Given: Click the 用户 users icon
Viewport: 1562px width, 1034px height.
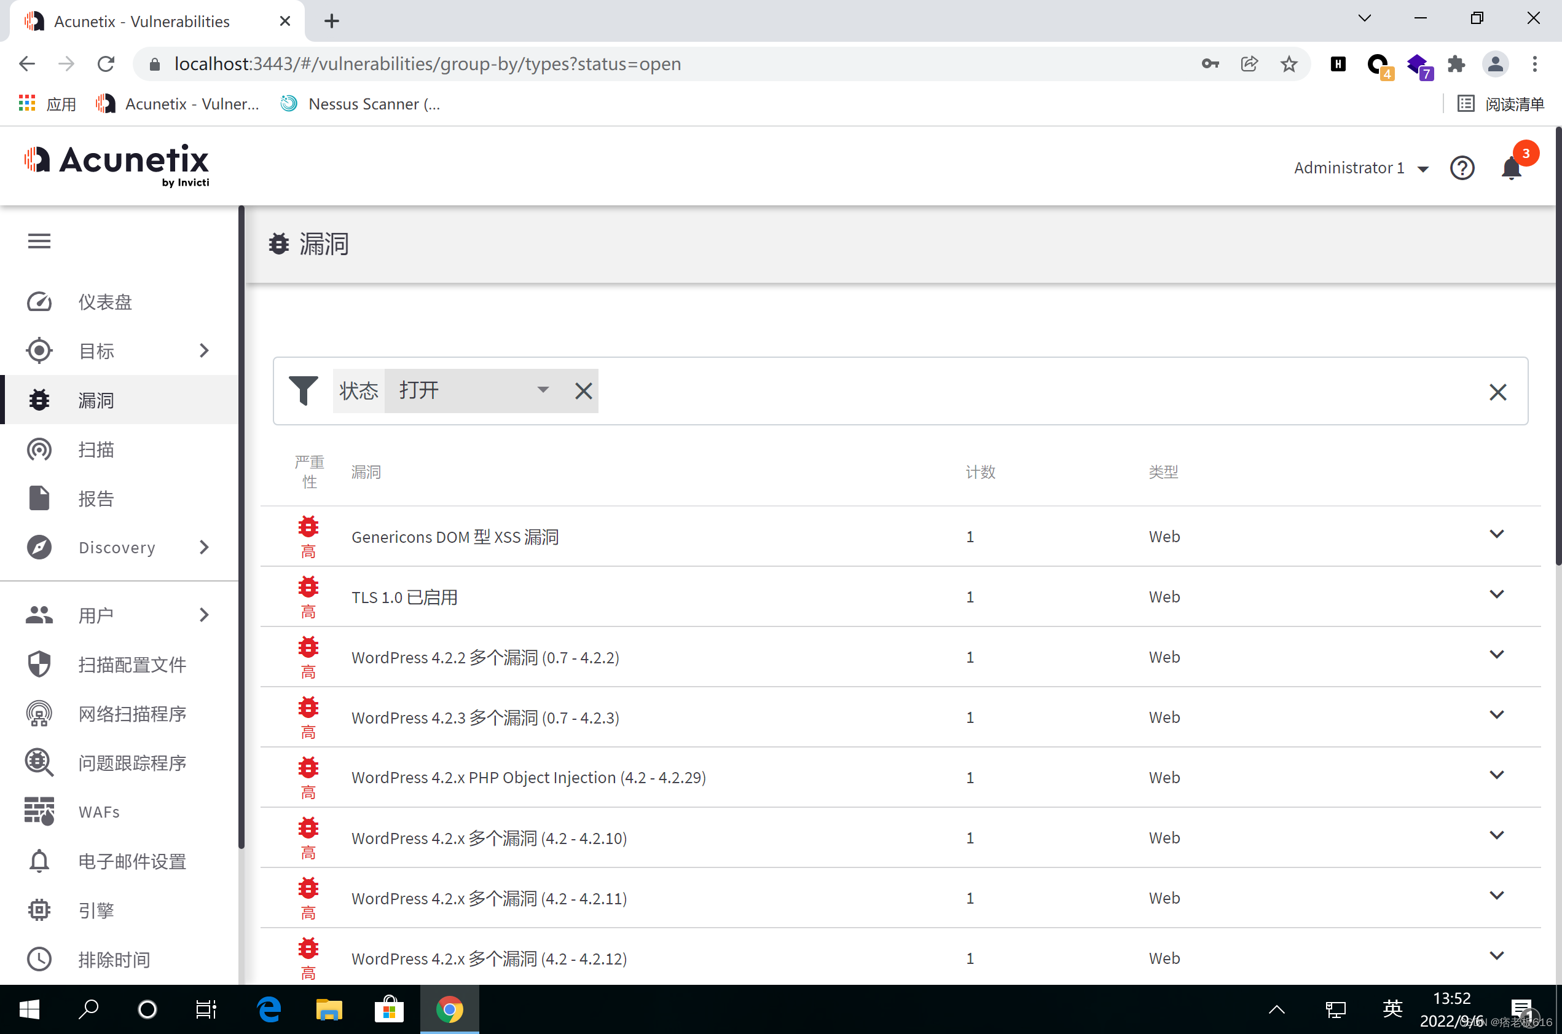Looking at the screenshot, I should (x=39, y=615).
